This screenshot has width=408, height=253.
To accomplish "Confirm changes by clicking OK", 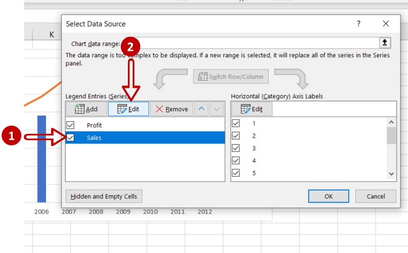I will click(x=328, y=196).
